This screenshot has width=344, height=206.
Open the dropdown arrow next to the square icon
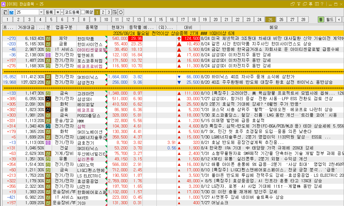62,12
